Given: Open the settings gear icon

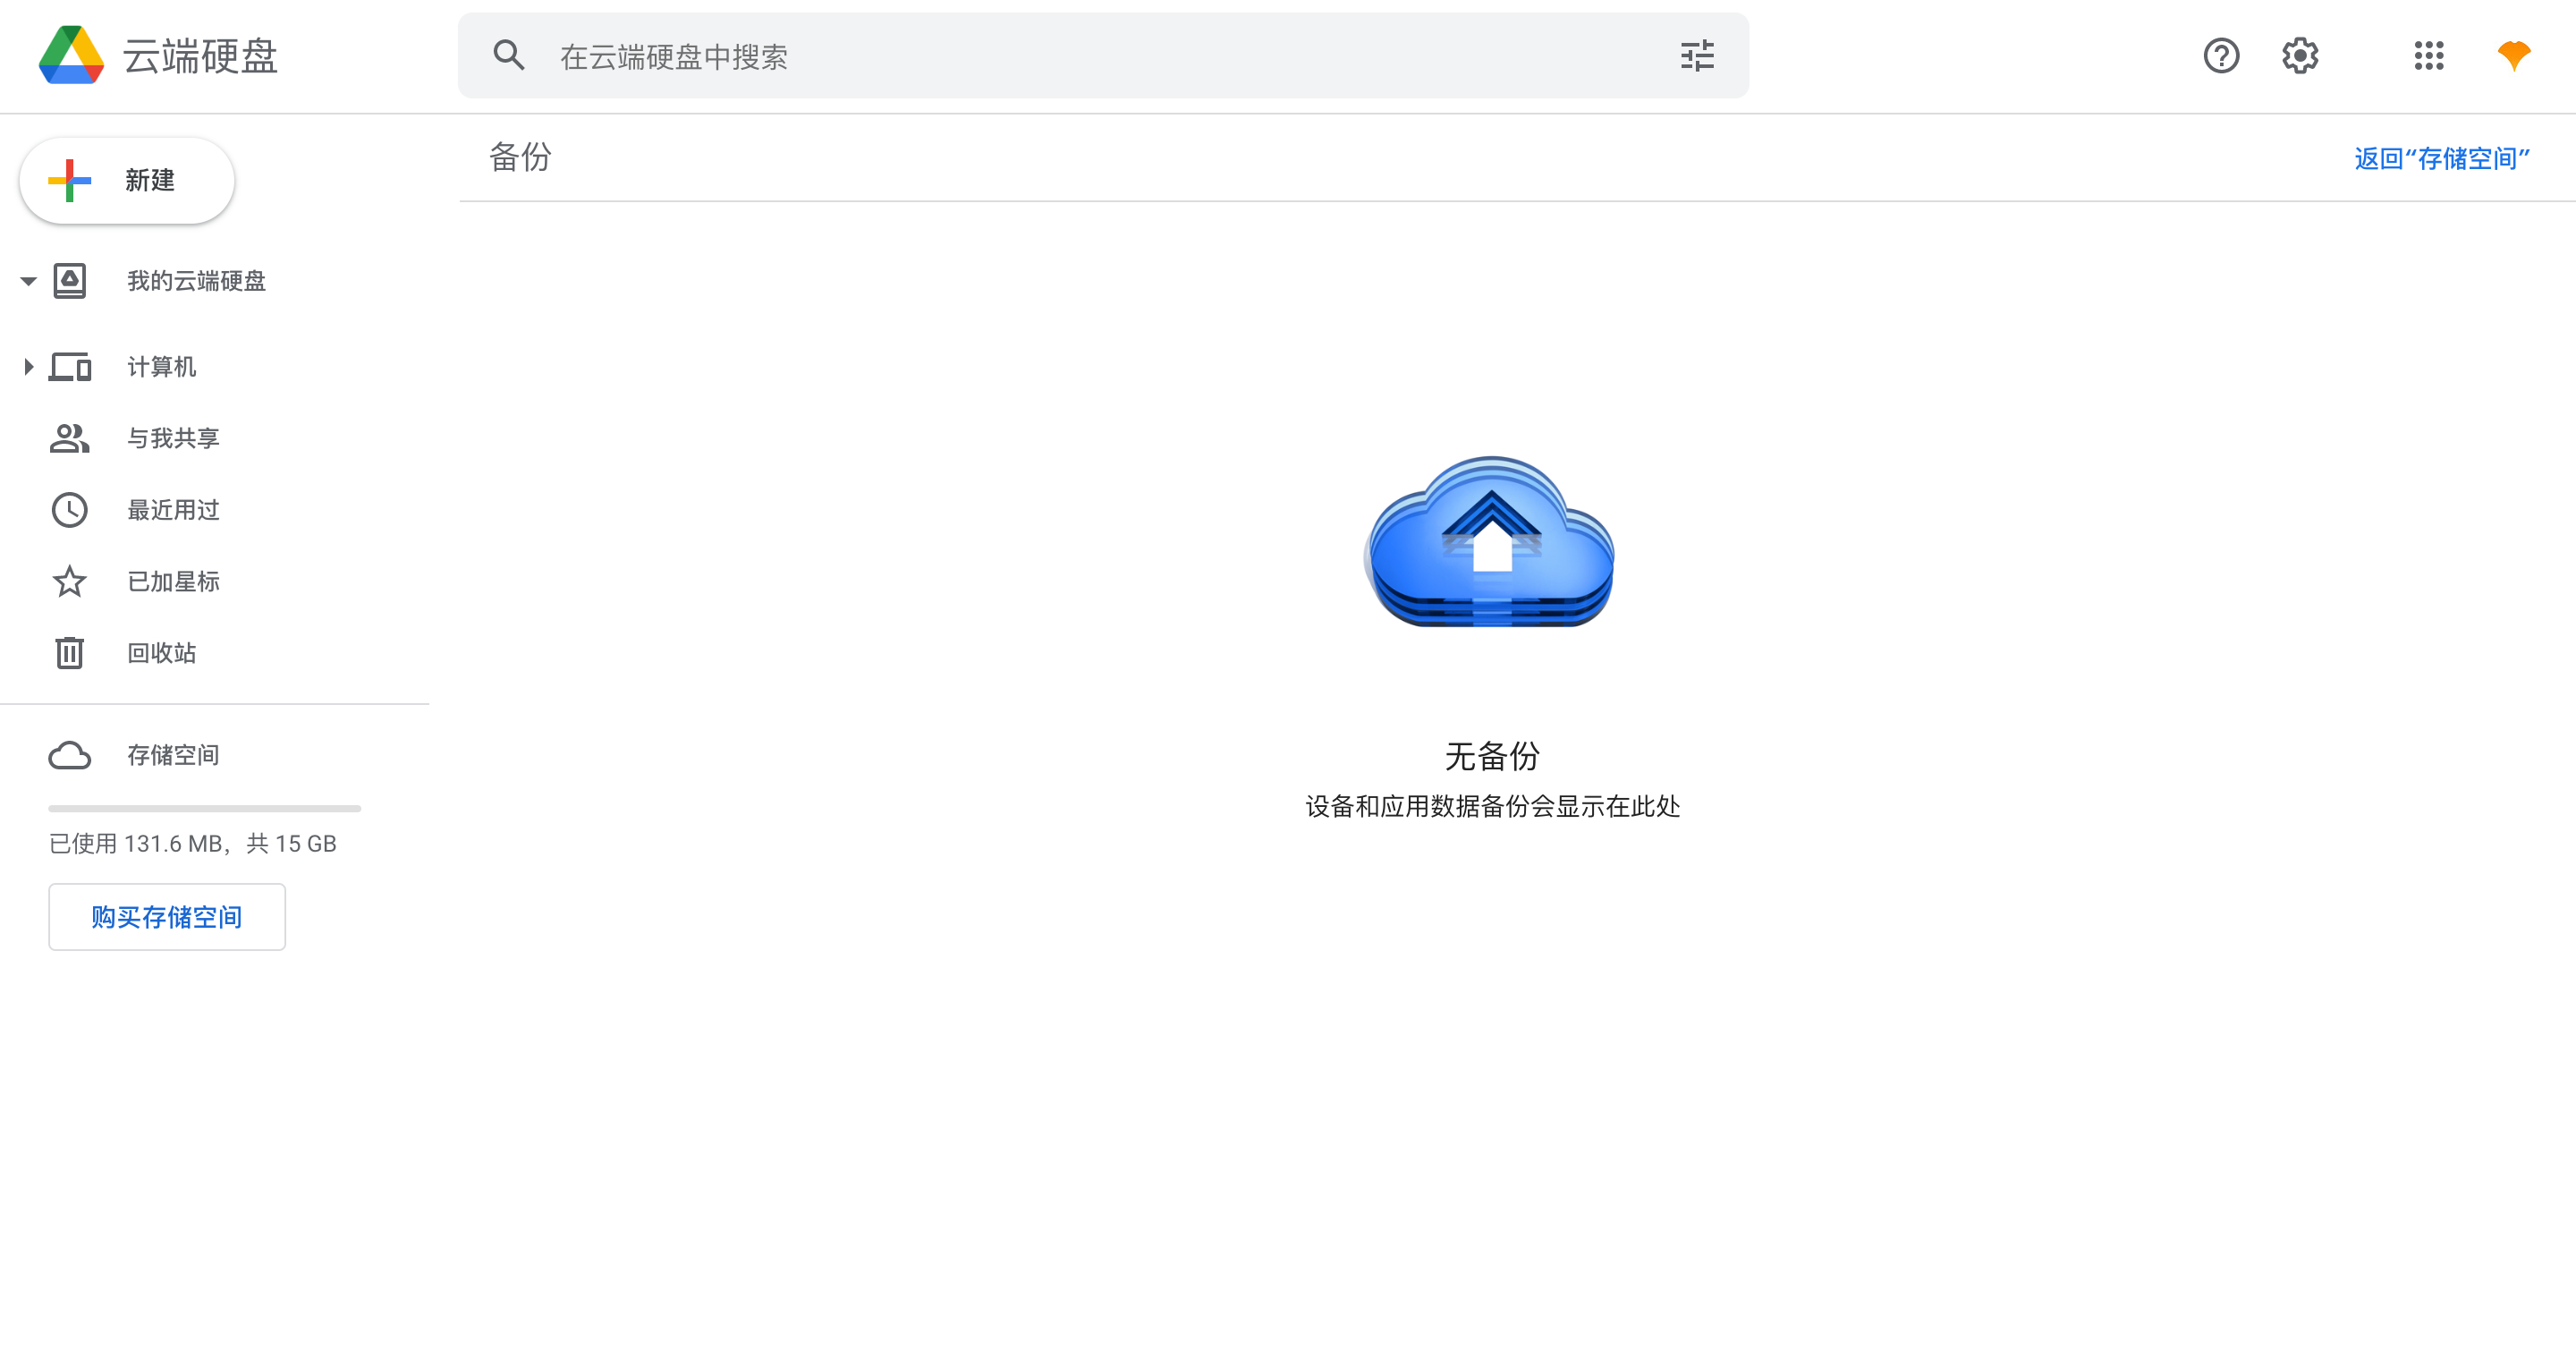Looking at the screenshot, I should 2300,56.
